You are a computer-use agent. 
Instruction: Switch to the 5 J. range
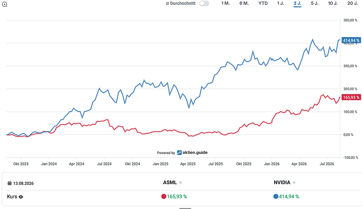point(314,3)
